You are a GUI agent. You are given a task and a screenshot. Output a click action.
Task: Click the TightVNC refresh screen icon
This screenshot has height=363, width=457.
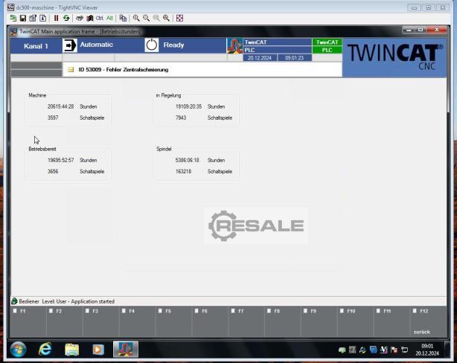coord(66,18)
